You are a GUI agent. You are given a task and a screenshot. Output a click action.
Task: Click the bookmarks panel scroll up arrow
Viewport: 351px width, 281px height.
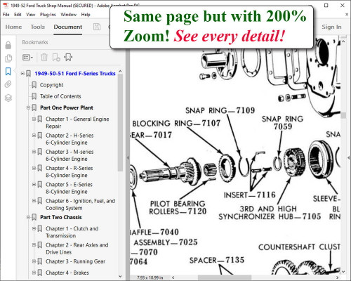[x=120, y=71]
